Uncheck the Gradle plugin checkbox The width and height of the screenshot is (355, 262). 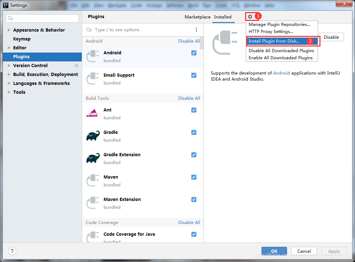click(194, 132)
